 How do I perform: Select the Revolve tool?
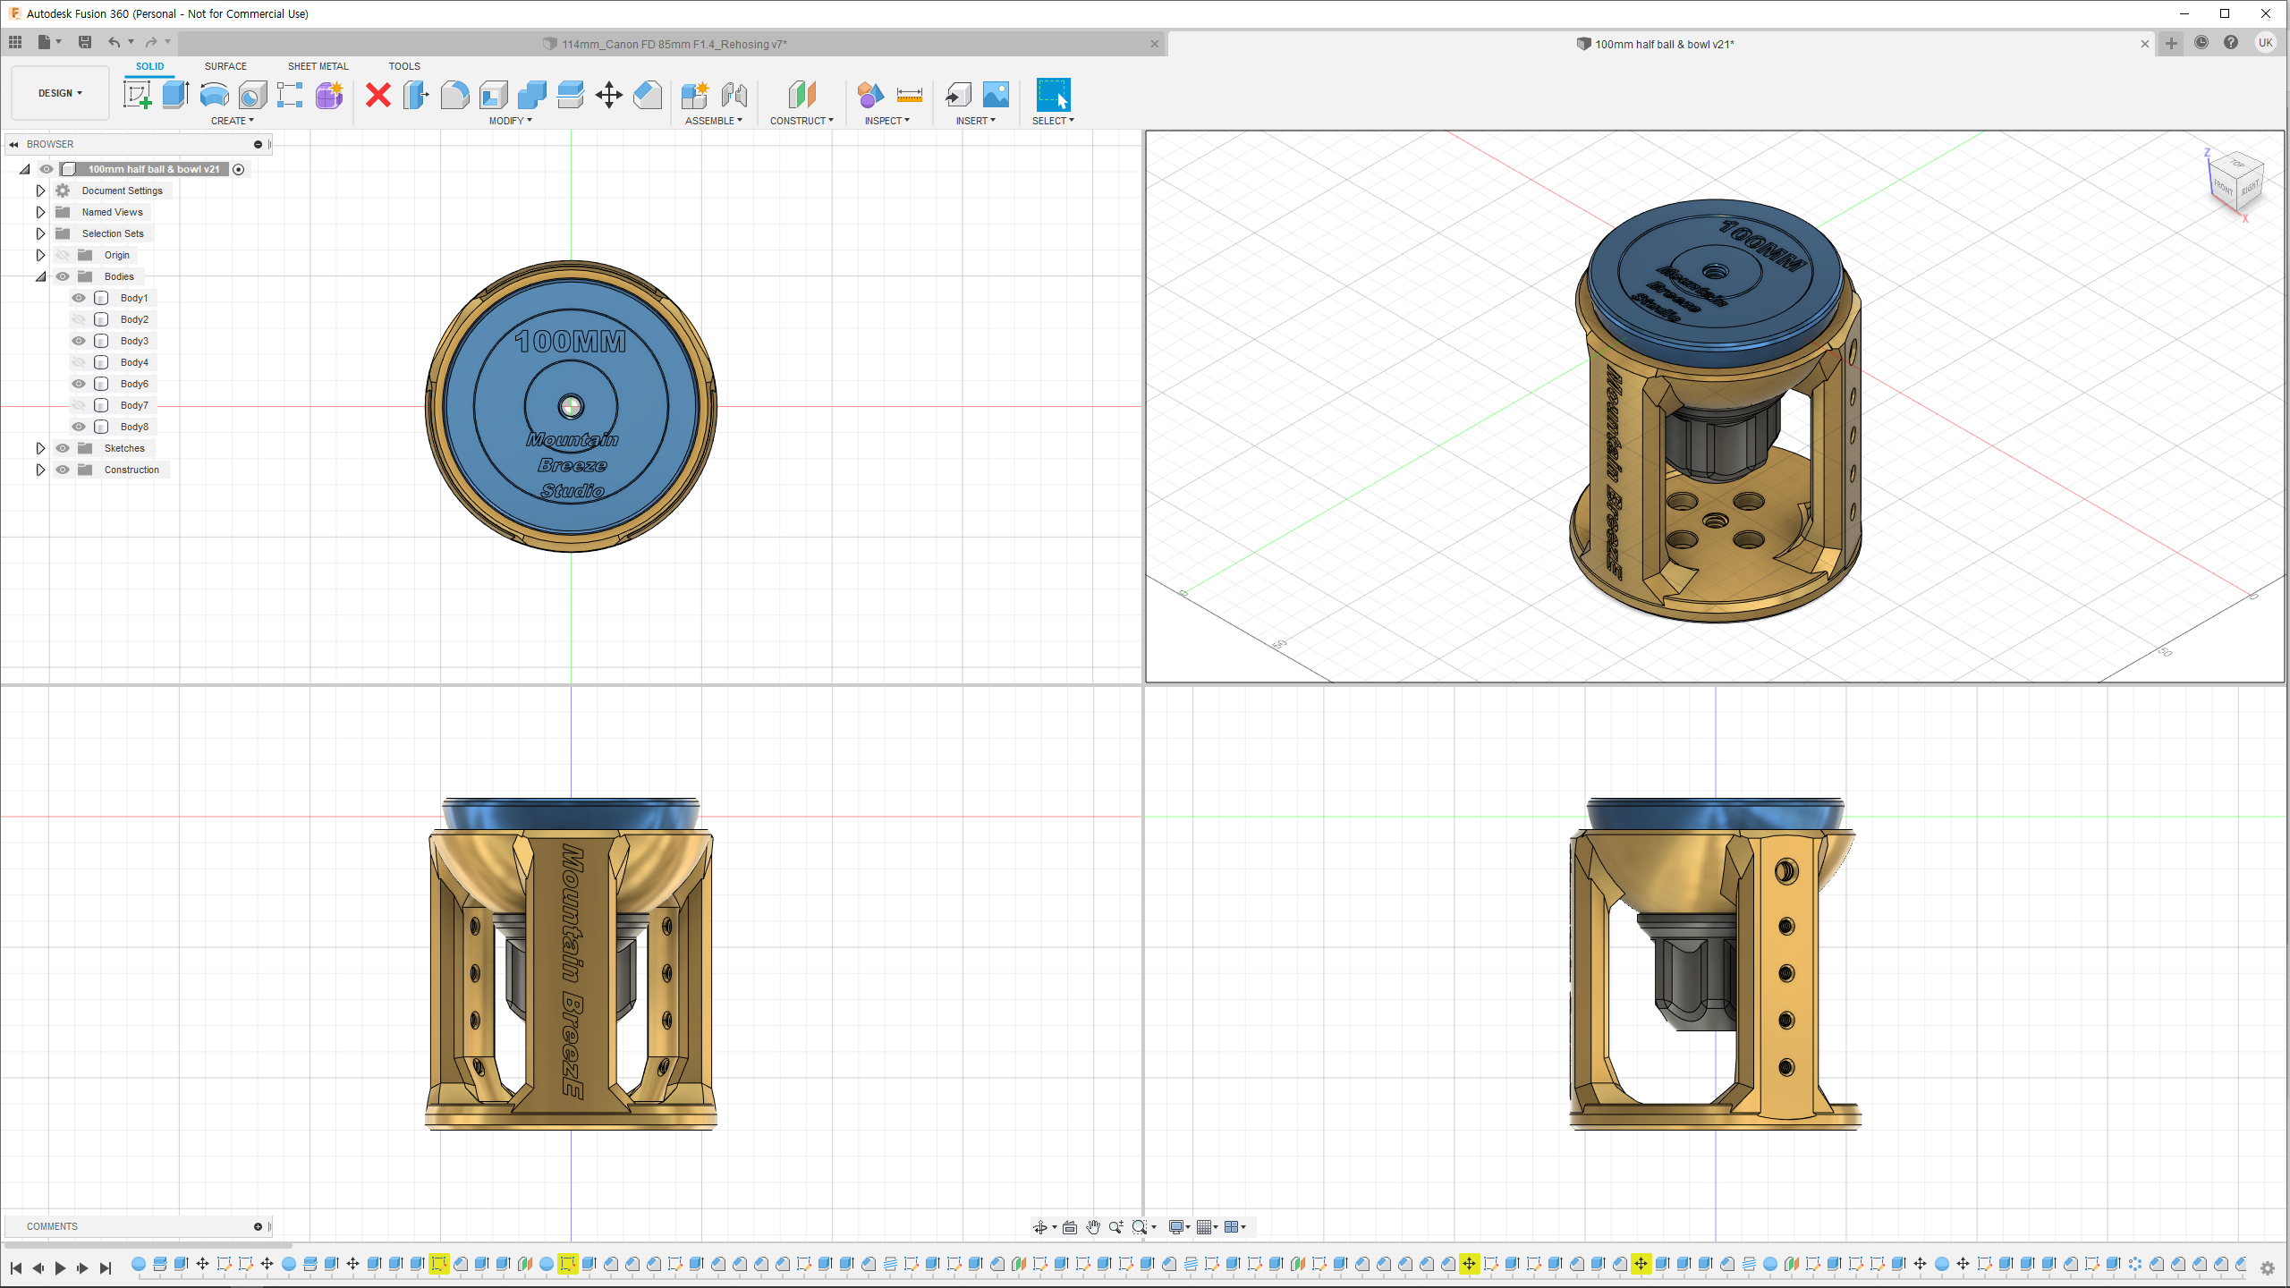tap(214, 94)
